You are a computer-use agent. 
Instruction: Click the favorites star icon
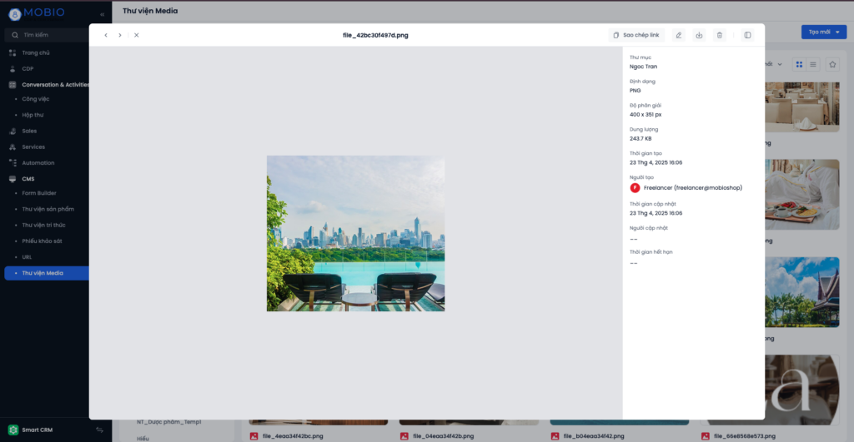pyautogui.click(x=832, y=64)
